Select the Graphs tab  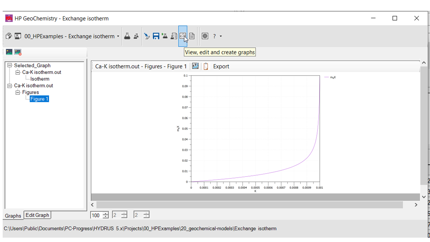tap(13, 216)
